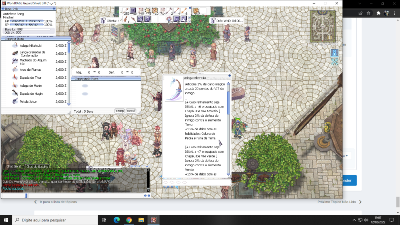
Task: Click the Basic Info left round button
Action: pyautogui.click(x=3, y=9)
